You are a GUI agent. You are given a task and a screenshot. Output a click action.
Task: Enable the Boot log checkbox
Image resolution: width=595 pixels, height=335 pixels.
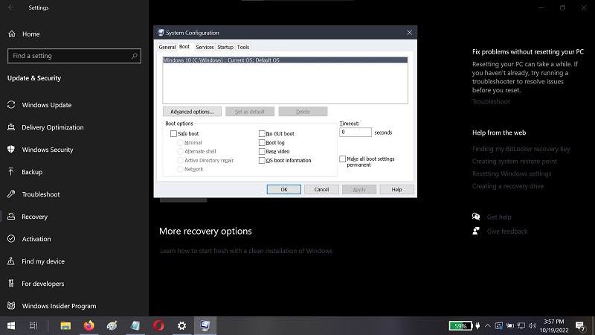[262, 143]
